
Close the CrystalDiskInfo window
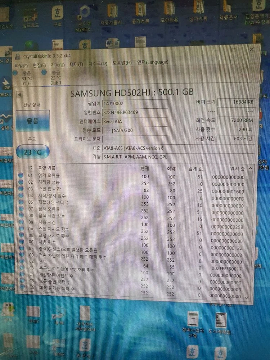252,49
